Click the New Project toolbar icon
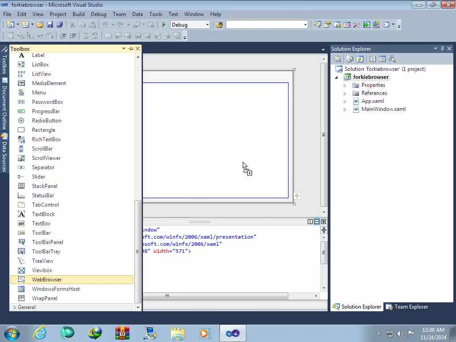This screenshot has width=456, height=342. click(11, 25)
